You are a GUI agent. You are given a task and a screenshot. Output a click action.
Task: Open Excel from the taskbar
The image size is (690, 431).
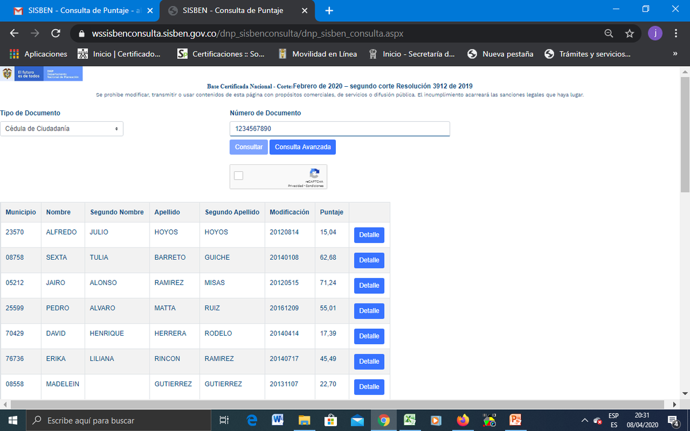(x=410, y=420)
